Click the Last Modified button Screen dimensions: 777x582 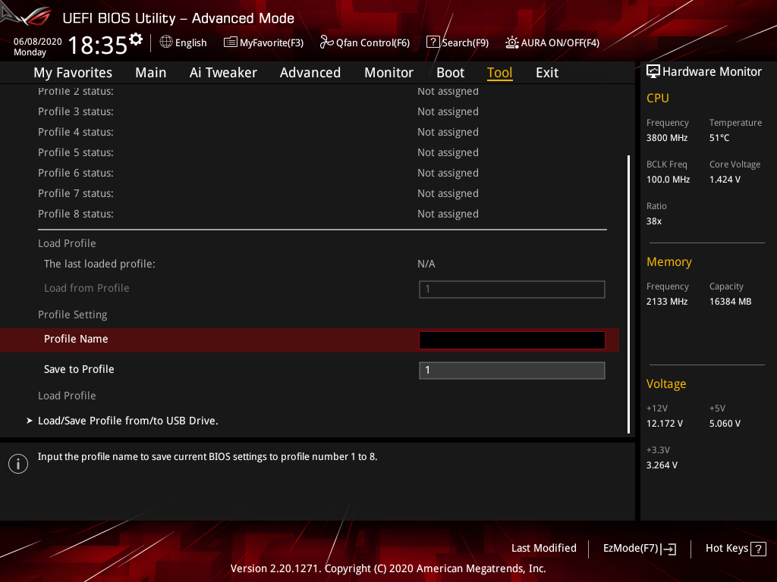[x=543, y=549]
